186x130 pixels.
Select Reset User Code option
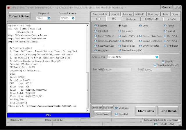[x=104, y=46]
